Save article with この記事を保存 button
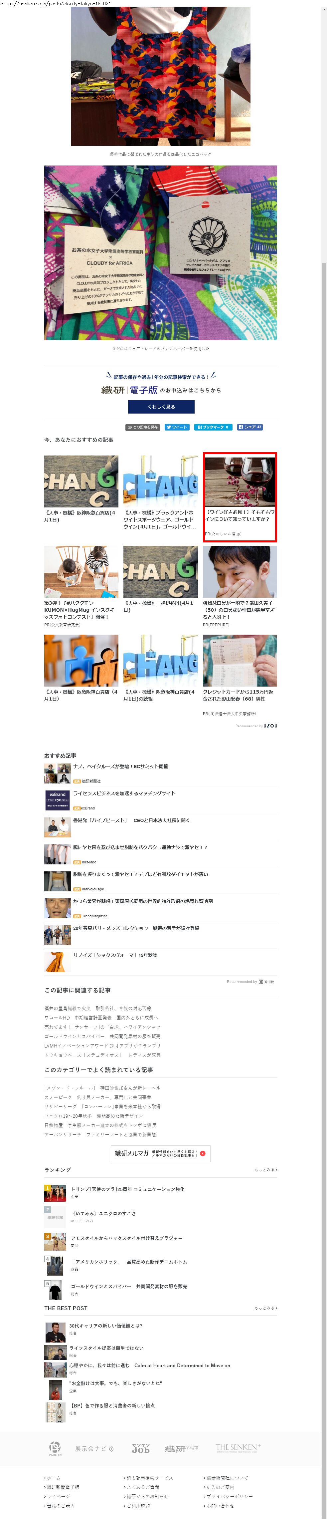The image size is (327, 1519). click(x=143, y=427)
